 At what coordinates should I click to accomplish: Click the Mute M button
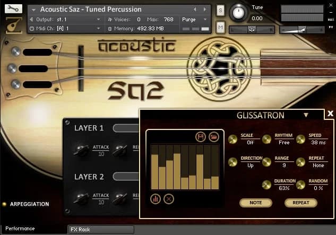(x=220, y=27)
